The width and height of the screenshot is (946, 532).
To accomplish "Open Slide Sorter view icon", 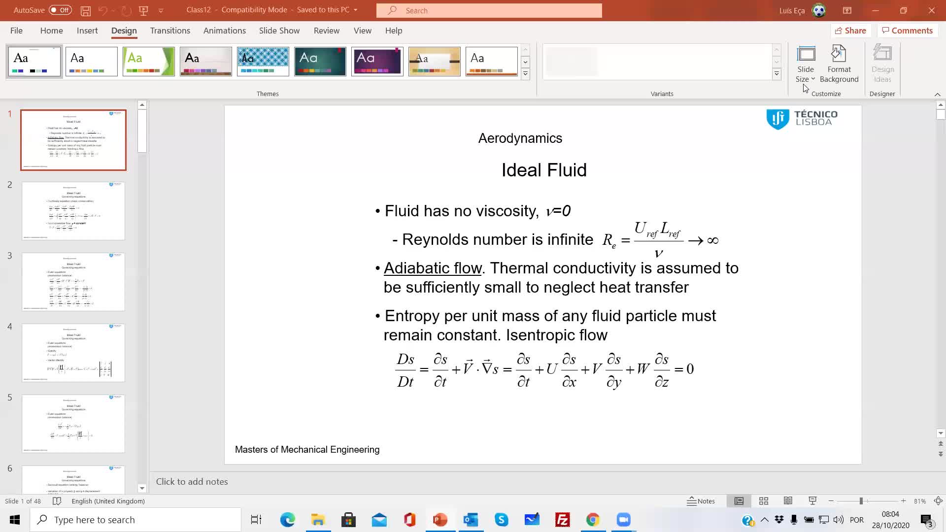I will point(764,501).
